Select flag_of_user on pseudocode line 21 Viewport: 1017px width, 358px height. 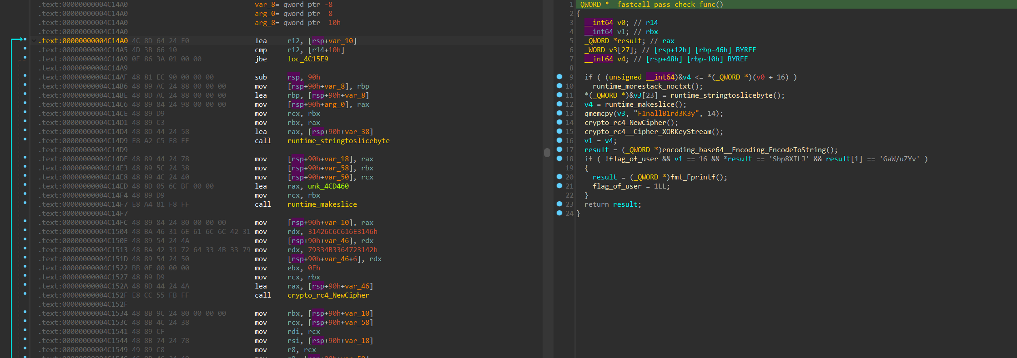pyautogui.click(x=617, y=186)
